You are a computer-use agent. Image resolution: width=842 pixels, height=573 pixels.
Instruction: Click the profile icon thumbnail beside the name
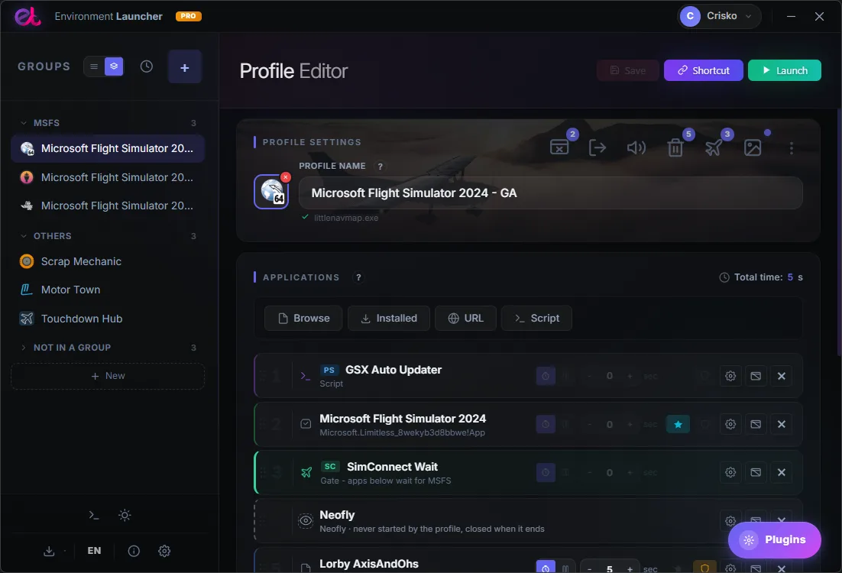pos(271,192)
